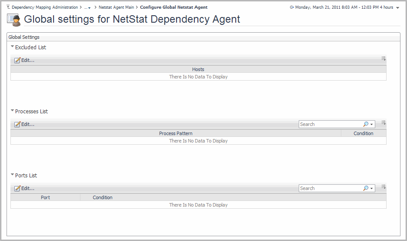This screenshot has width=407, height=241.
Task: Collapse the Excluded List section
Action: (x=13, y=47)
